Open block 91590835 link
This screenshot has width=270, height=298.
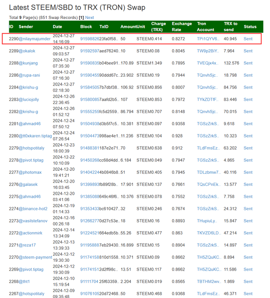[x=89, y=63]
